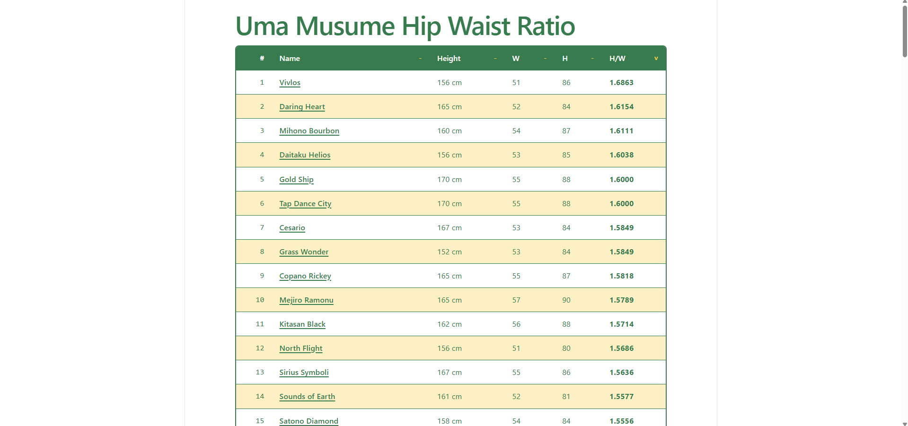
Task: Click the scrollbar down arrow
Action: (x=904, y=423)
